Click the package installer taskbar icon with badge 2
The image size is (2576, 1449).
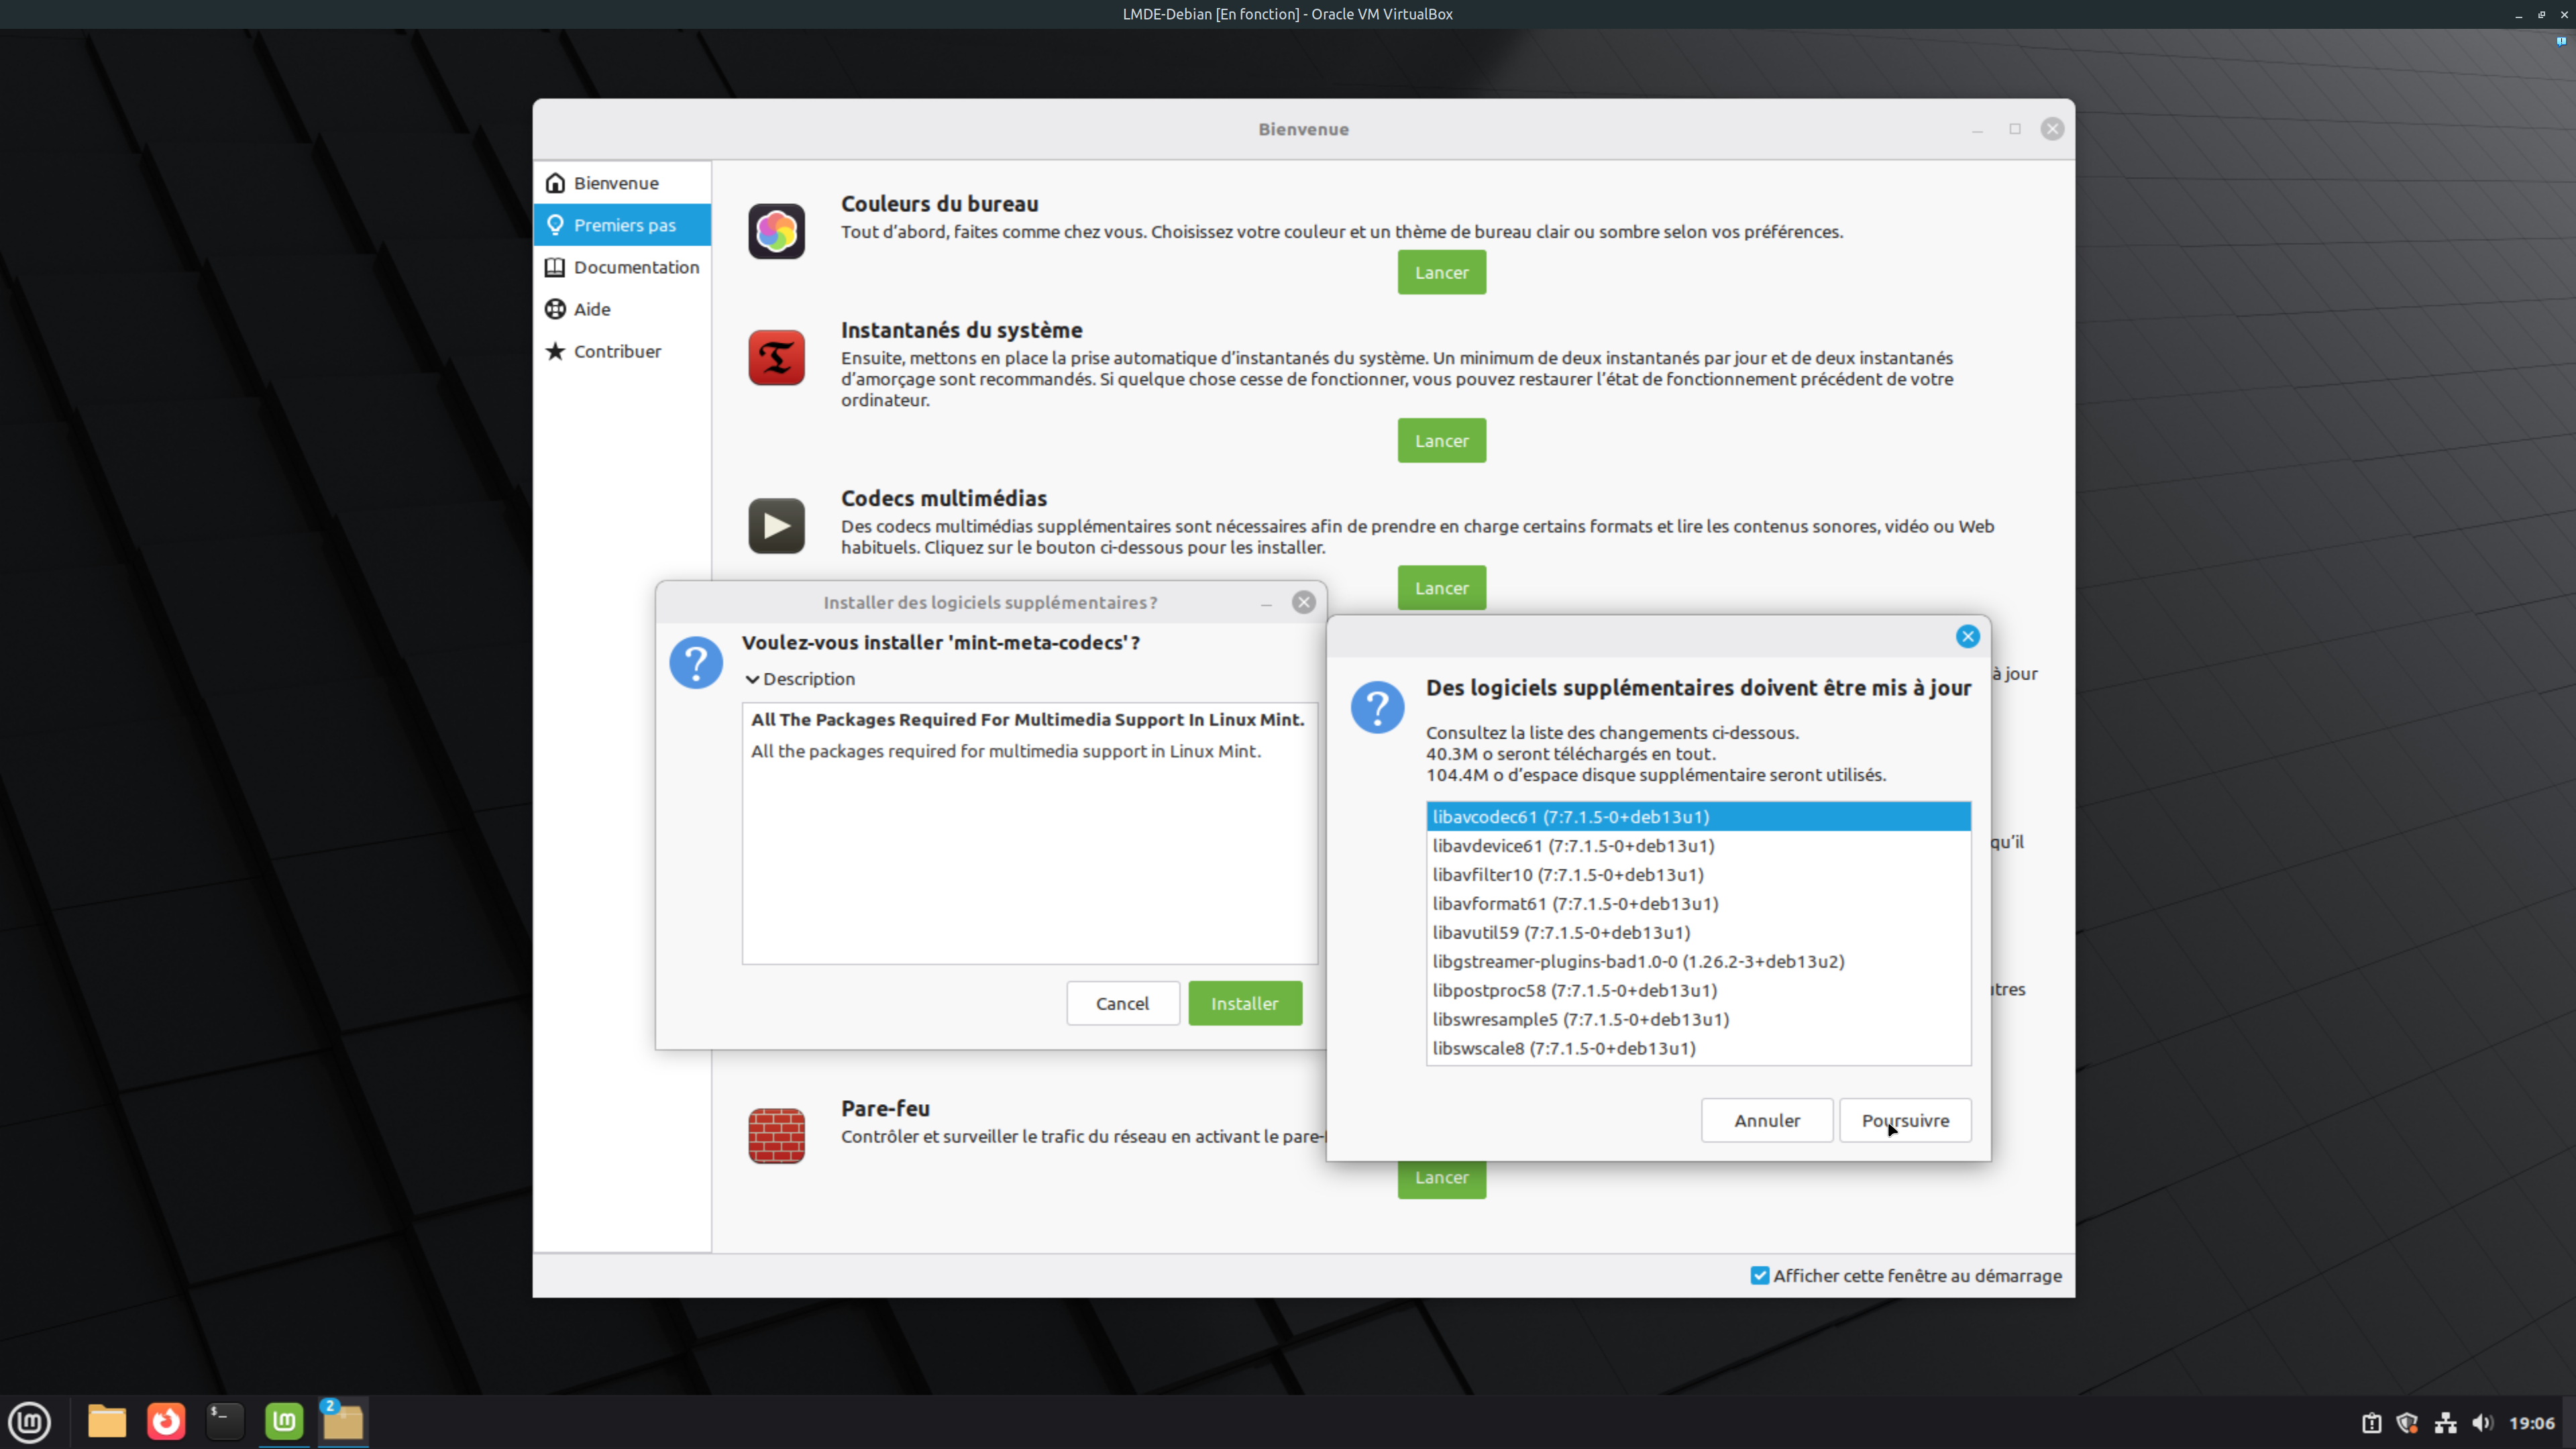pos(343,1421)
